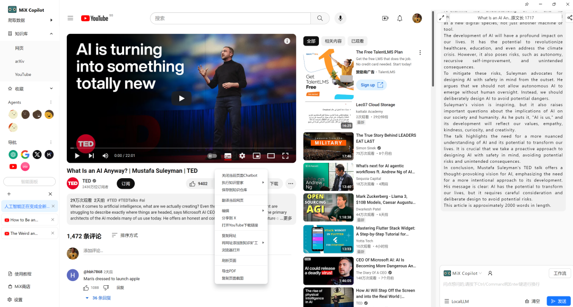Toggle the autoplay switch in player
This screenshot has width=573, height=307.
212,156
